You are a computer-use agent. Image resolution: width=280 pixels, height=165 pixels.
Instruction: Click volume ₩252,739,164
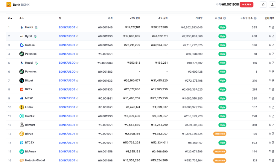click(x=194, y=161)
